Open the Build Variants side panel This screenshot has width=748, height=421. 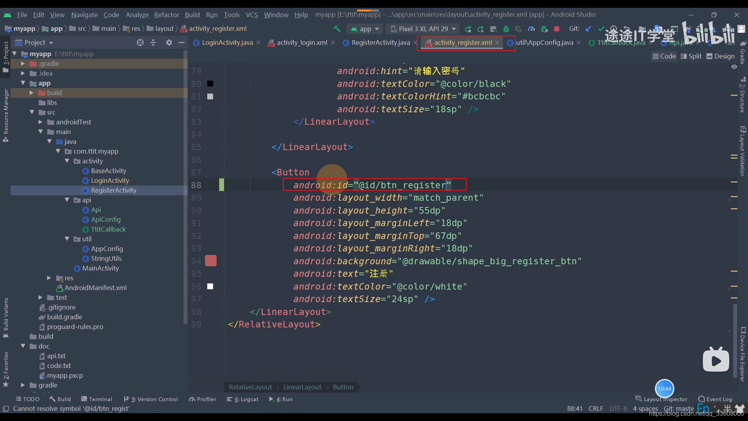6,318
